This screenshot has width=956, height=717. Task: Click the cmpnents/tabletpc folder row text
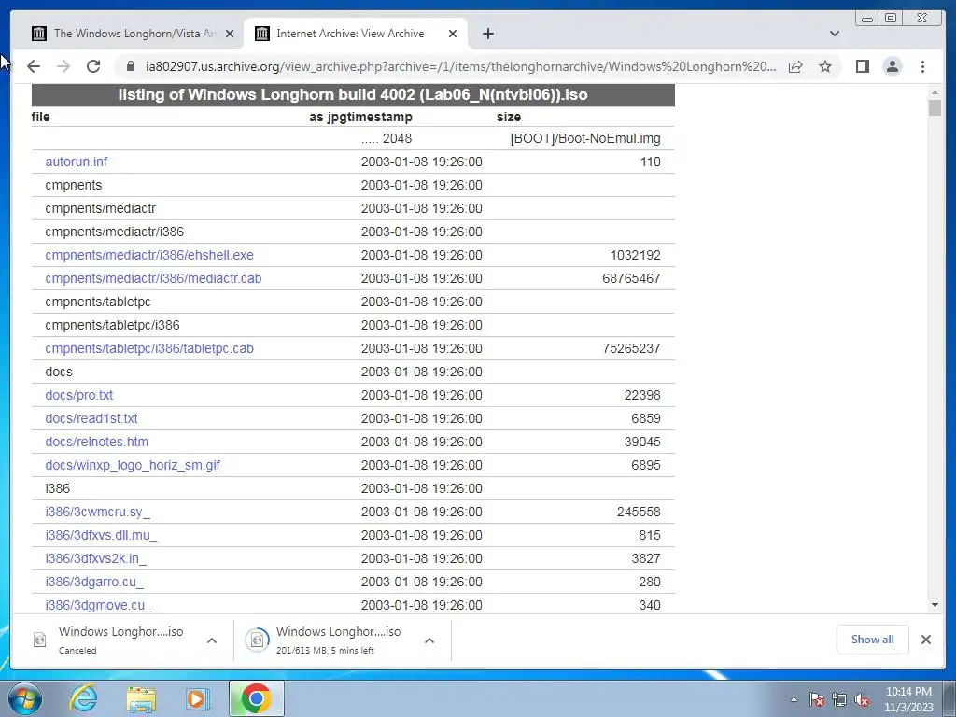(x=97, y=302)
